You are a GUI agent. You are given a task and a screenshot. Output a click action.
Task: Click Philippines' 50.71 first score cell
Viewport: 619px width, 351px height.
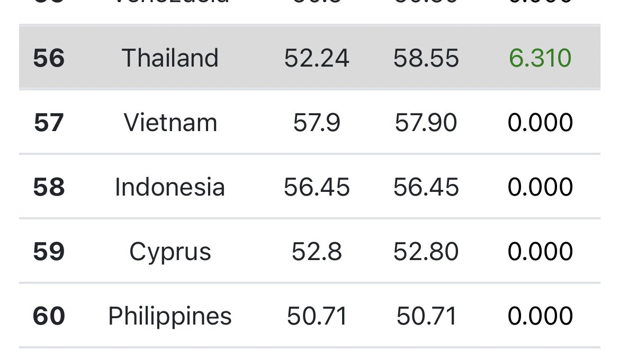pyautogui.click(x=317, y=316)
